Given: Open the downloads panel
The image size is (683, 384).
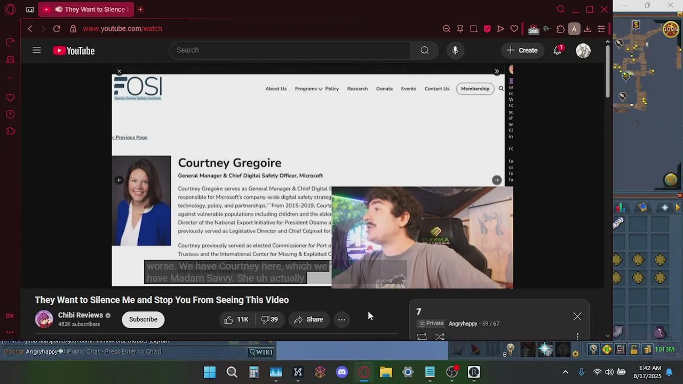Looking at the screenshot, I should 587,29.
